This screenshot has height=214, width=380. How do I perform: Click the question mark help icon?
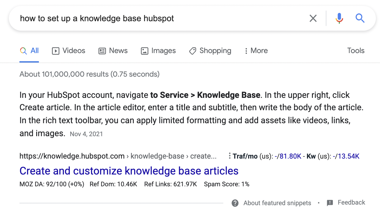coord(235,203)
